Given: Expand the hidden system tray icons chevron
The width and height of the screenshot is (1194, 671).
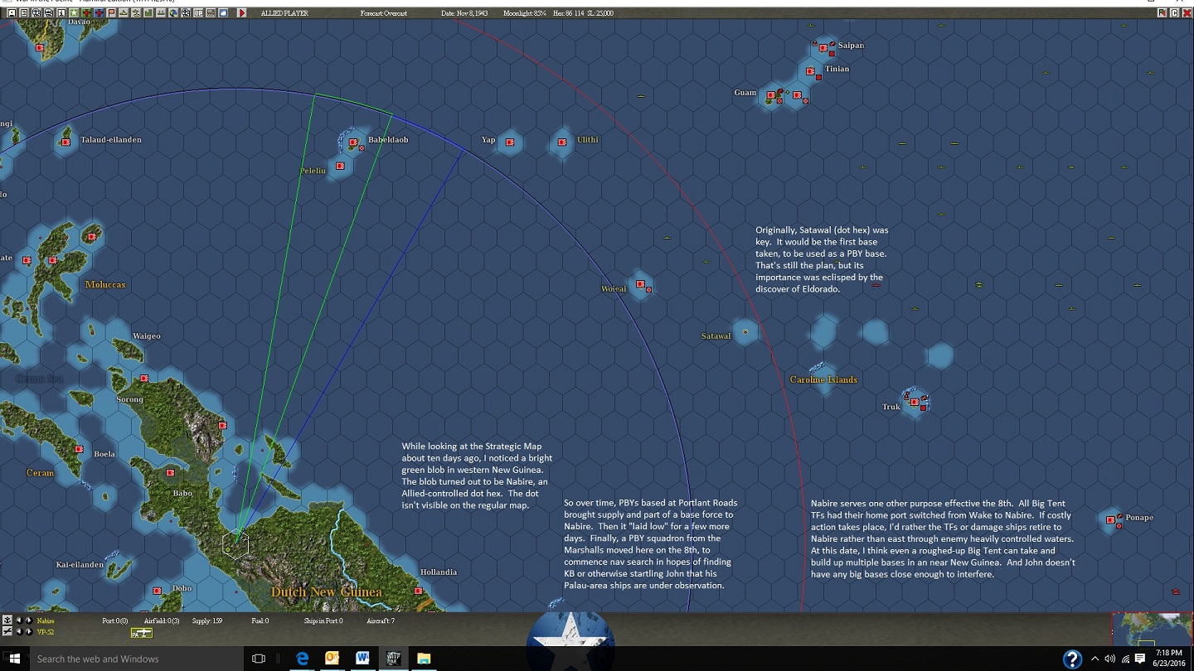Looking at the screenshot, I should coord(1094,659).
